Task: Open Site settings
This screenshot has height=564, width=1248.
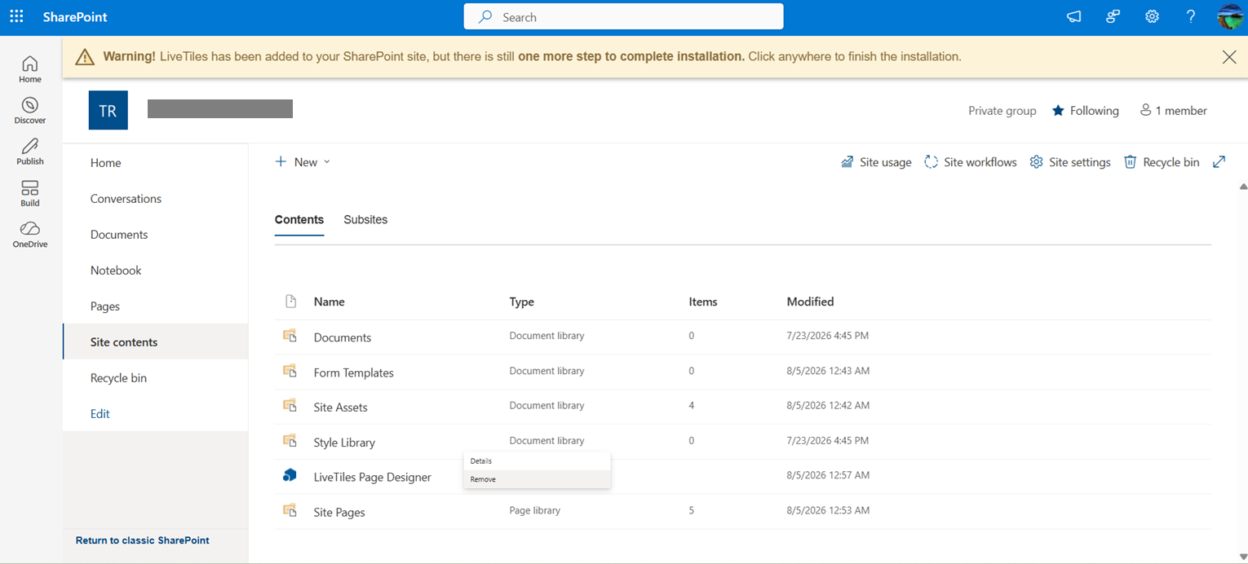Action: (x=1070, y=162)
